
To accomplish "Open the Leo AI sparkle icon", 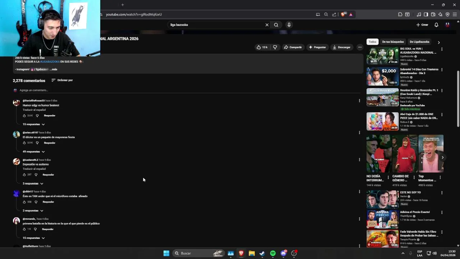I will [440, 14].
